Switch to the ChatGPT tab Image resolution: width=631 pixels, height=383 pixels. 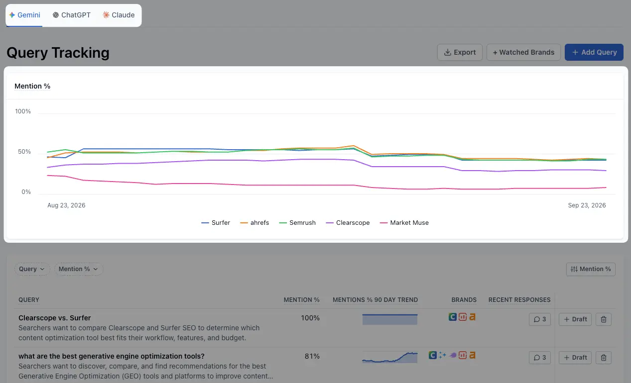pyautogui.click(x=72, y=15)
